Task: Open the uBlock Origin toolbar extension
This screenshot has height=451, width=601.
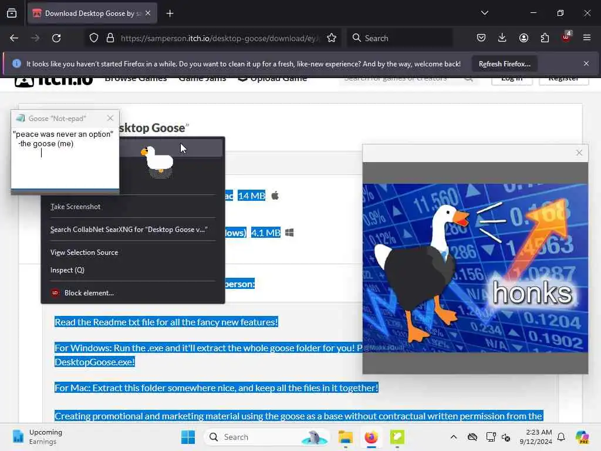Action: 566,37
